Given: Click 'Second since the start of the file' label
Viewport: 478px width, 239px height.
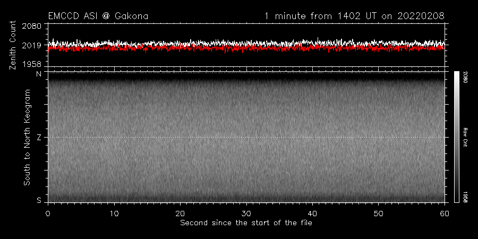Looking at the screenshot, I should (x=246, y=223).
